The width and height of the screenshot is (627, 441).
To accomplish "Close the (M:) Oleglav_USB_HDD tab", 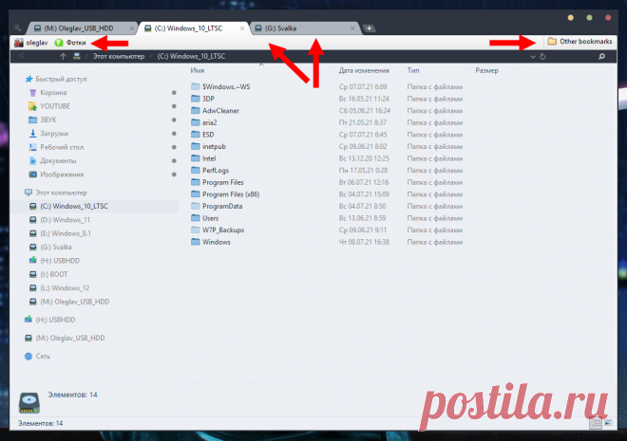I will pos(131,28).
